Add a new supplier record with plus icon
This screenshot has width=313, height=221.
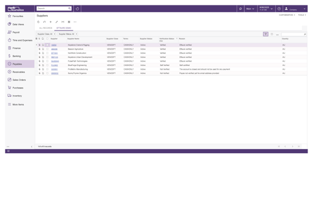pyautogui.click(x=51, y=22)
